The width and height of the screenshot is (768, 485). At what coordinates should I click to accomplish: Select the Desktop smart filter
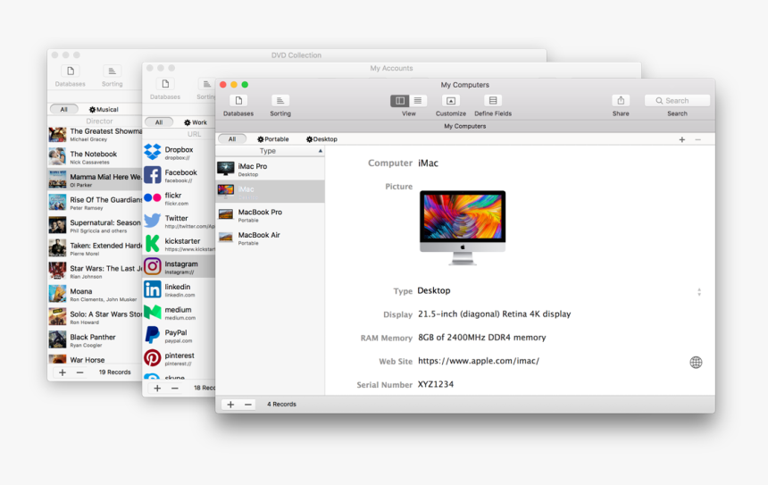(x=321, y=139)
